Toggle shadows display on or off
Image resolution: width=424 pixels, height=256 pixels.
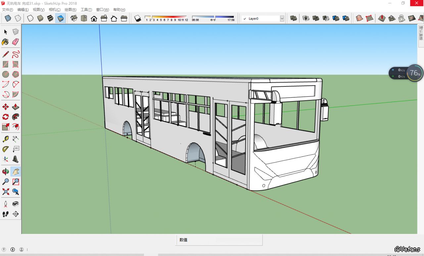pos(138,19)
